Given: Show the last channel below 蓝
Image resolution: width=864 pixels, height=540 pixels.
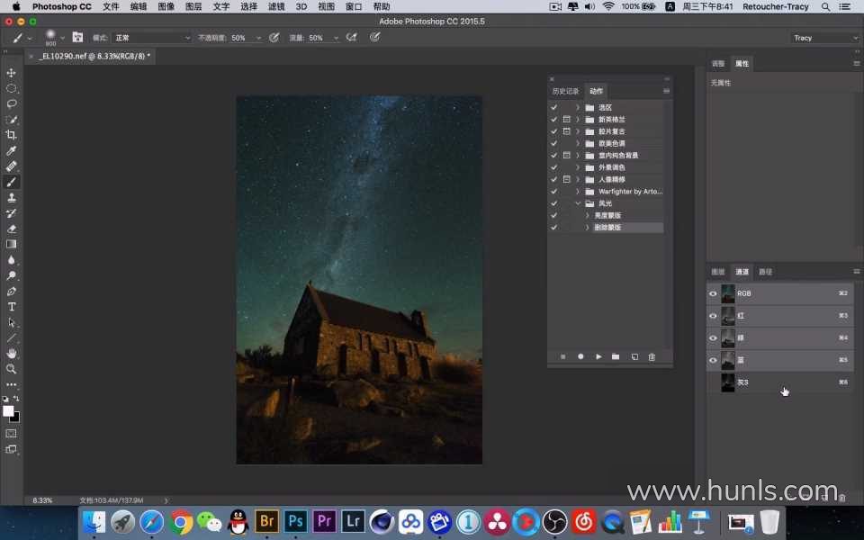Looking at the screenshot, I should pos(713,382).
